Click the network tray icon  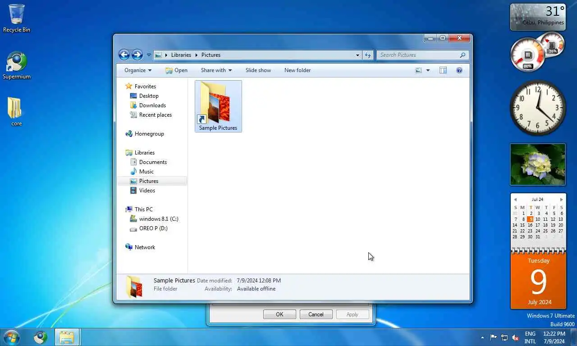click(504, 337)
